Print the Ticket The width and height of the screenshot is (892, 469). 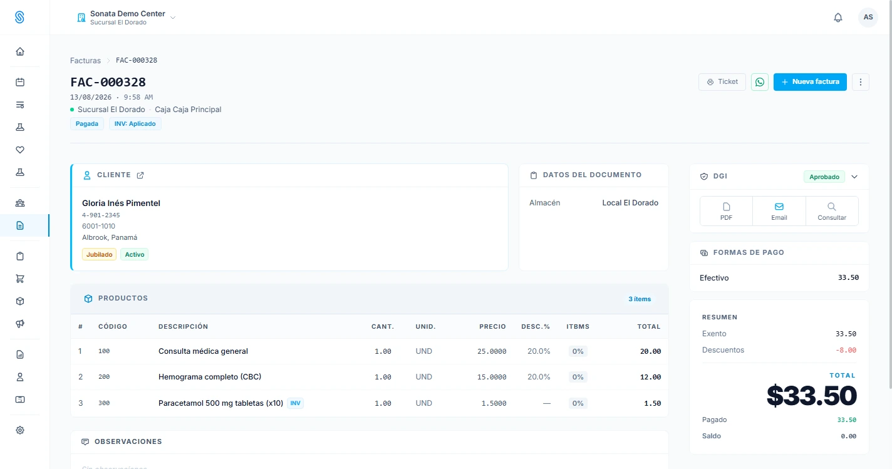click(x=722, y=82)
